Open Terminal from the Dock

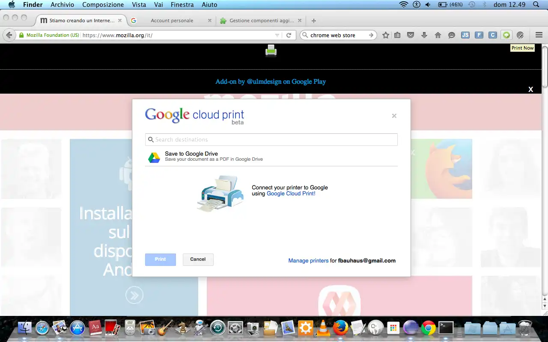point(446,328)
